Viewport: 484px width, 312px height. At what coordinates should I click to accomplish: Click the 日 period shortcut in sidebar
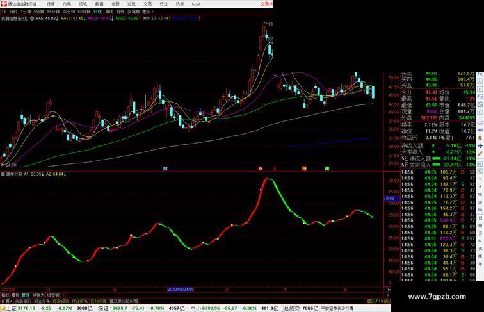tap(480, 218)
